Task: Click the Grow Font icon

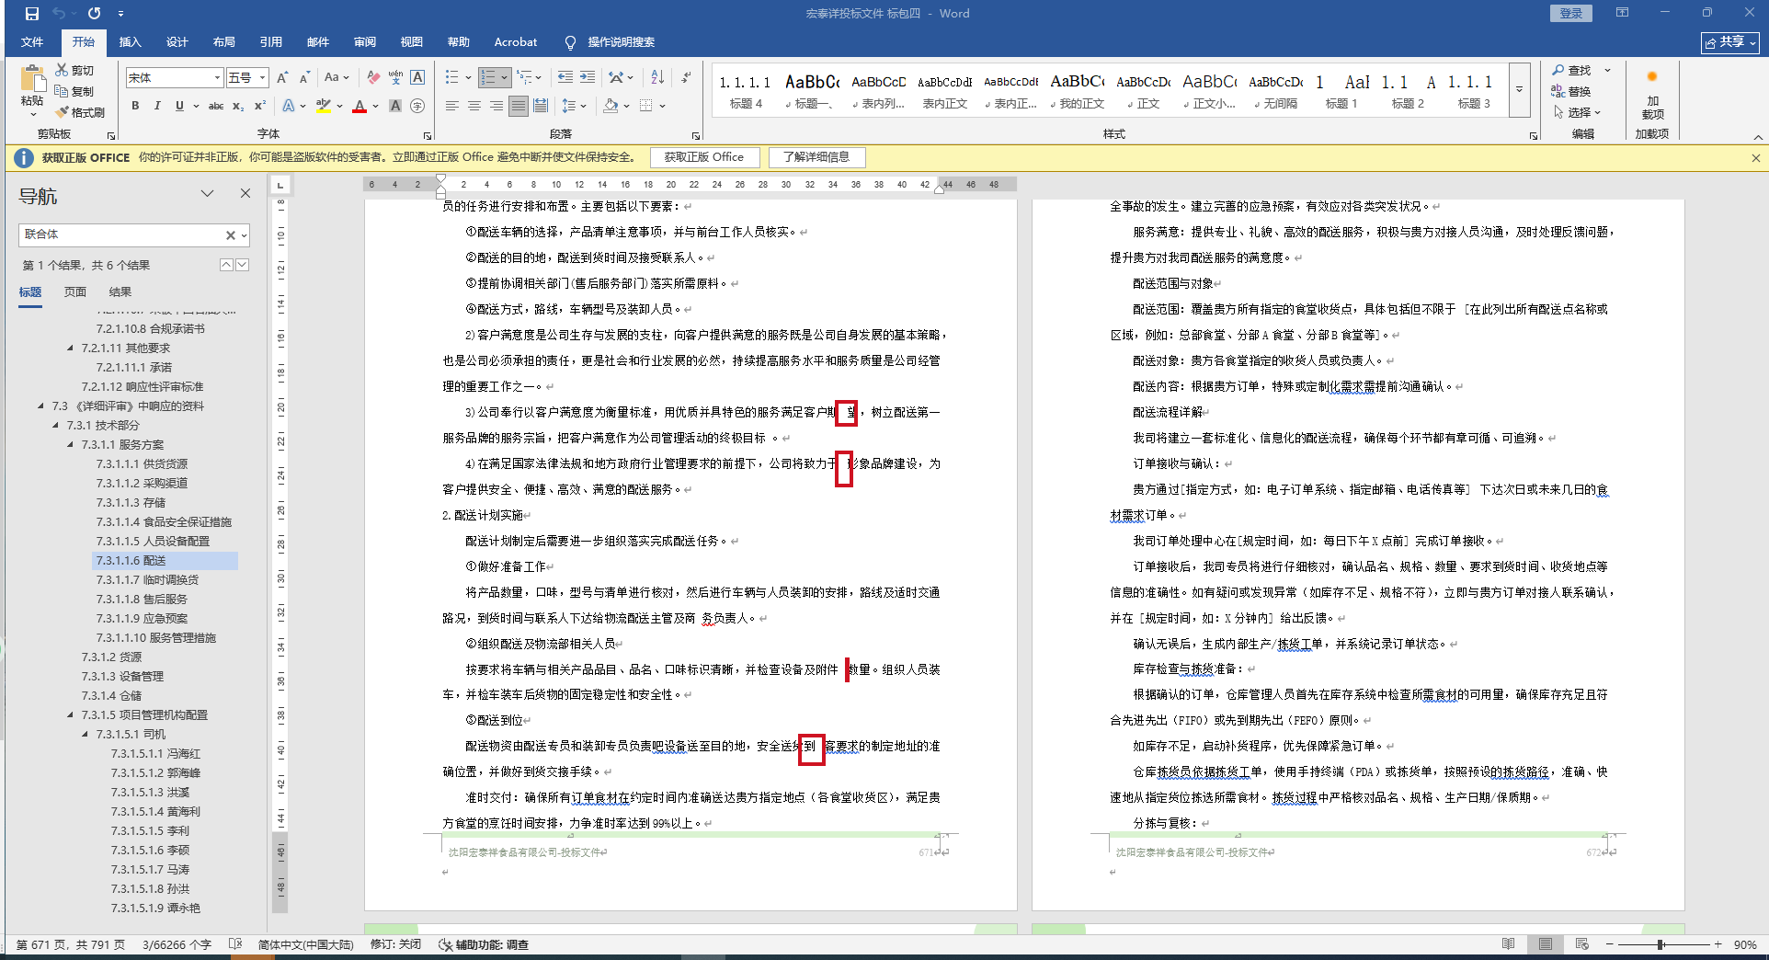Action: 283,78
